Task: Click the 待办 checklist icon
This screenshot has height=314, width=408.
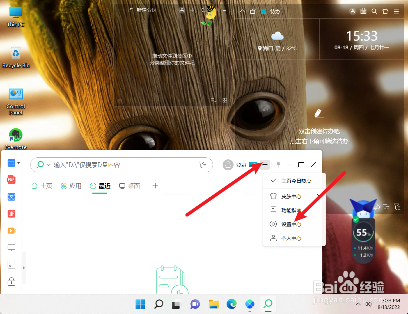Action: 263,11
